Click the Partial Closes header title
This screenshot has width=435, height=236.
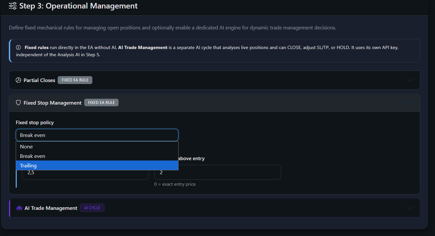coord(39,80)
